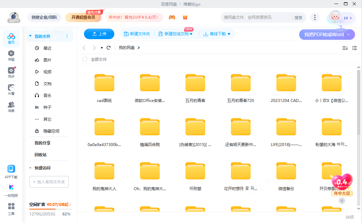362x223 pixels.
Task: Tick the 全部文件 select-all checkbox
Action: (x=85, y=59)
